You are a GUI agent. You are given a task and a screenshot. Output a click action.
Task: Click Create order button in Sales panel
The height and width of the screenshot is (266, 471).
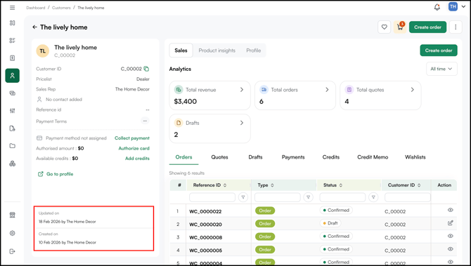[439, 51]
